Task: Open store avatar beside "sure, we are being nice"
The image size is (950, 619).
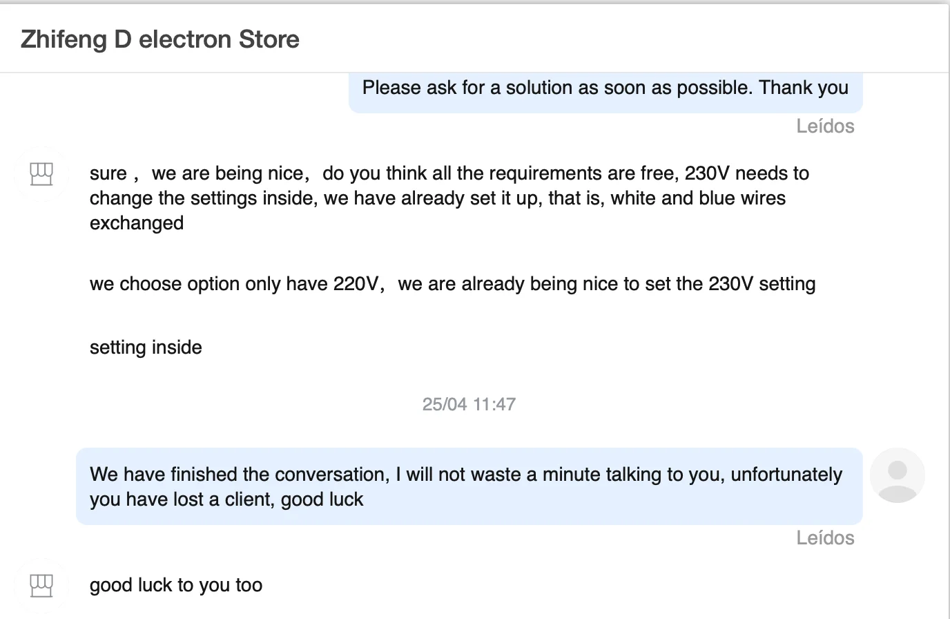Action: click(41, 173)
